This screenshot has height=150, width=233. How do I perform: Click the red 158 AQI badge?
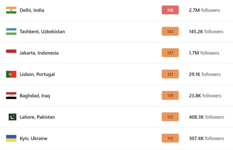pyautogui.click(x=170, y=10)
